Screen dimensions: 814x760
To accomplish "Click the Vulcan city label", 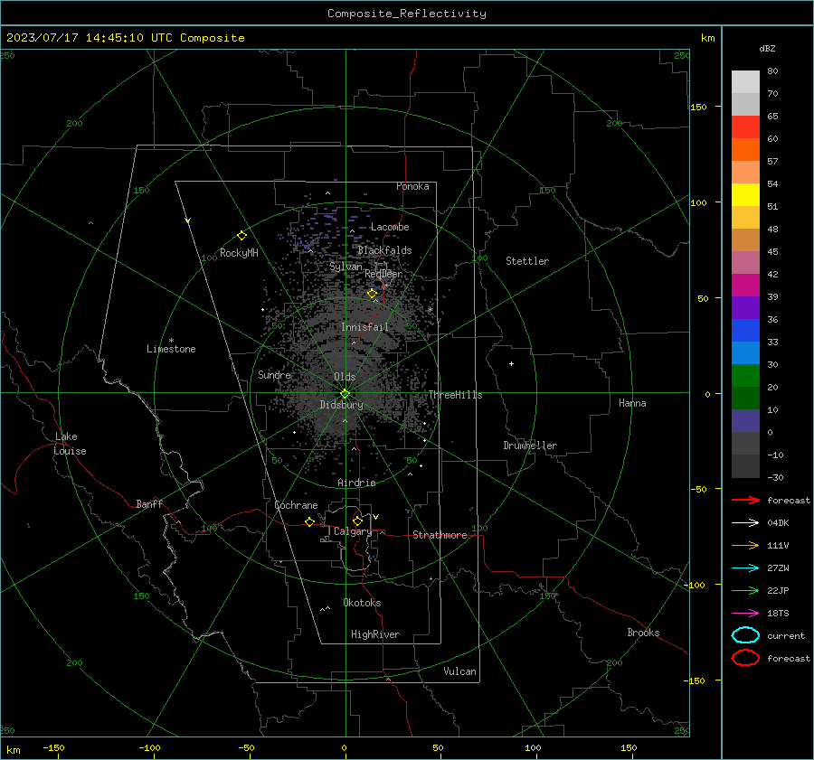I will pos(459,671).
